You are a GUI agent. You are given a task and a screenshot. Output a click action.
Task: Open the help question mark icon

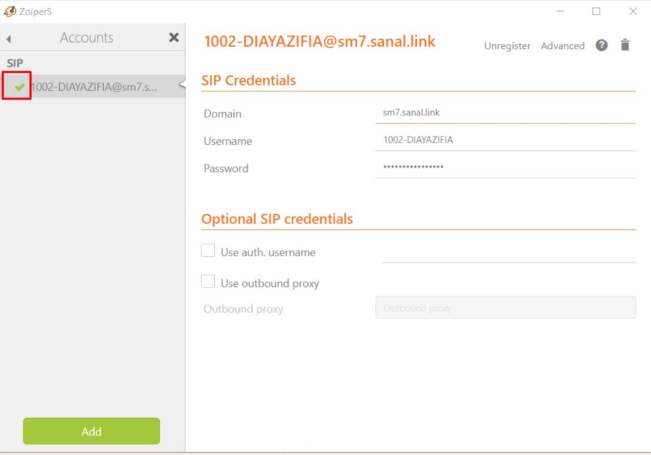(x=601, y=45)
